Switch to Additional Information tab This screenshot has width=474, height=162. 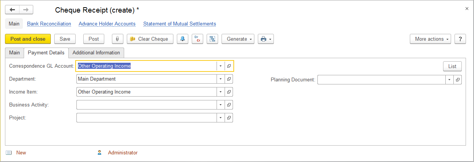96,52
